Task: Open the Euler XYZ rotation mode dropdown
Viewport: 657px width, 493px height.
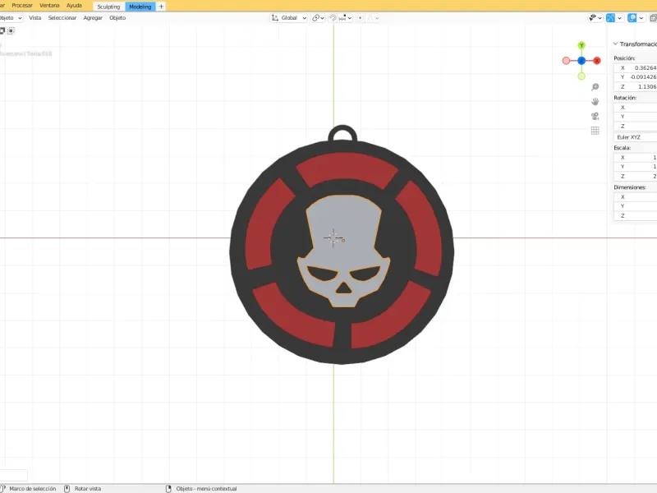Action: (635, 137)
